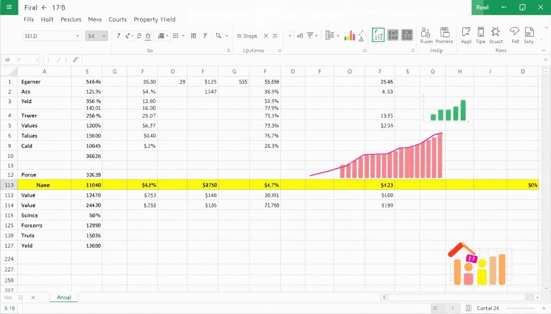Open the Property Yiield menu
Image resolution: width=551 pixels, height=314 pixels.
[155, 19]
